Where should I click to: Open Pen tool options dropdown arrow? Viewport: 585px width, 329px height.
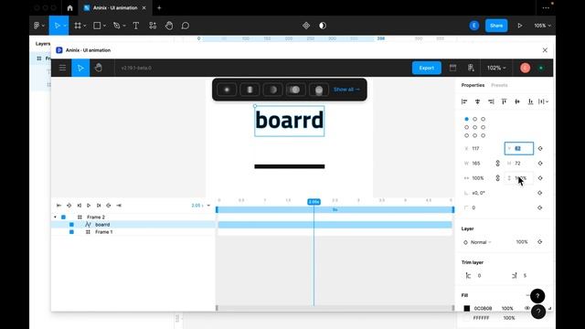[x=124, y=26]
